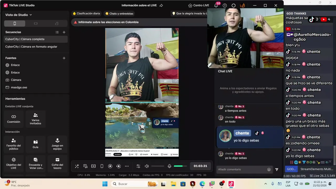
Task: Mute the microphone
Action: pyautogui.click(x=170, y=166)
